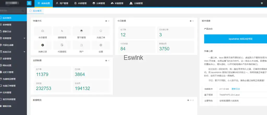Open the 用户管理 top menu

click(62, 3)
